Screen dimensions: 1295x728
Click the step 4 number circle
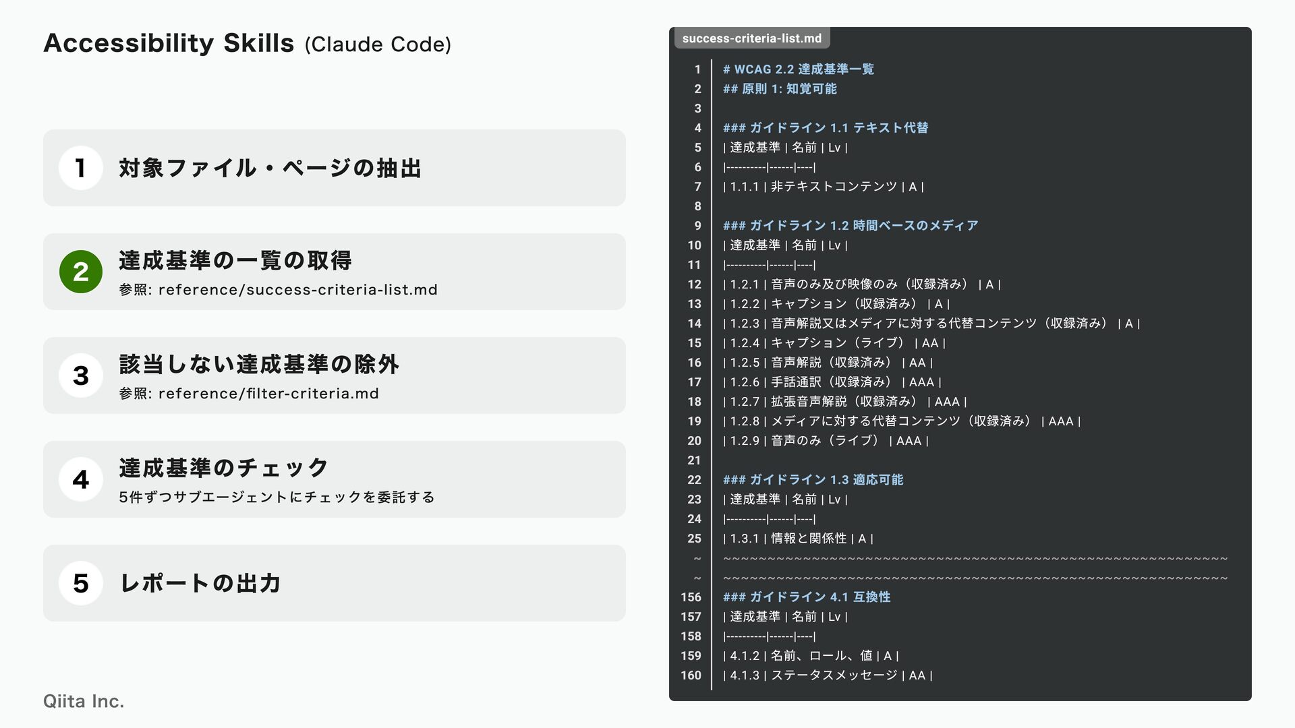81,479
